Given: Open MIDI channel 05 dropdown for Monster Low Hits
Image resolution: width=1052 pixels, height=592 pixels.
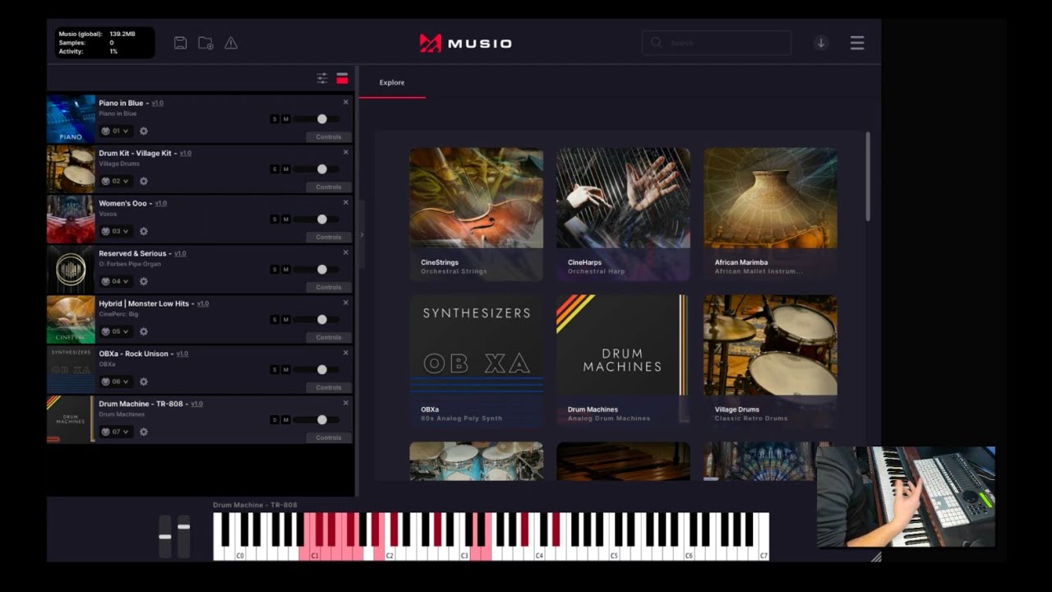Looking at the screenshot, I should click(x=116, y=331).
